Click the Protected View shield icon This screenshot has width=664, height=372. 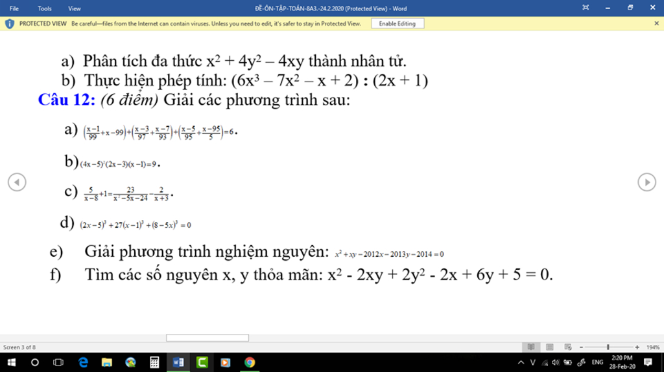[9, 24]
